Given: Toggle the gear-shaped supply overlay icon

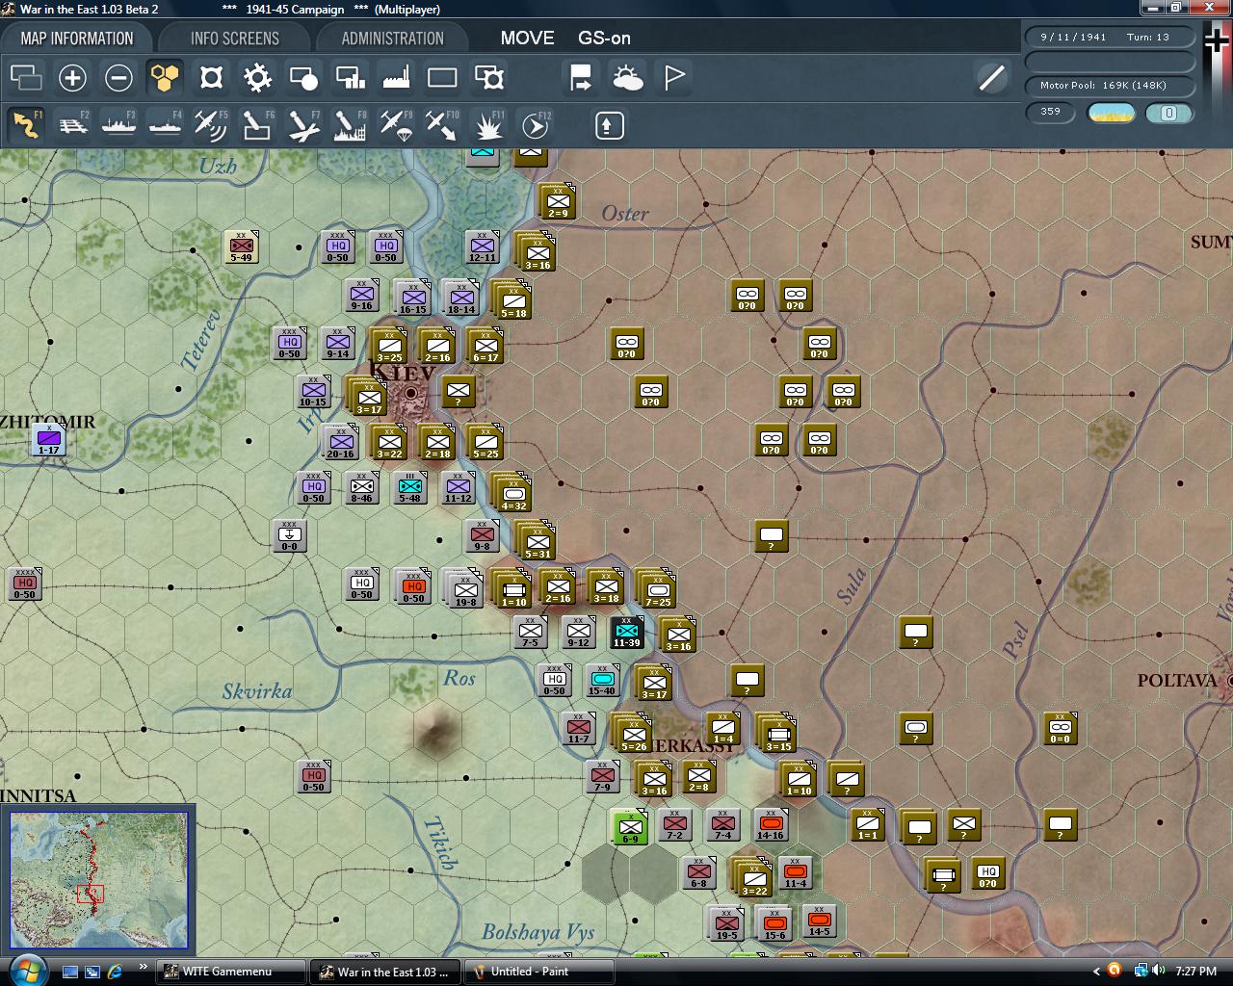Looking at the screenshot, I should [x=257, y=78].
